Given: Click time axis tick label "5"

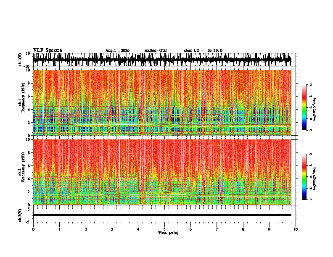Looking at the screenshot, I should pyautogui.click(x=164, y=229).
